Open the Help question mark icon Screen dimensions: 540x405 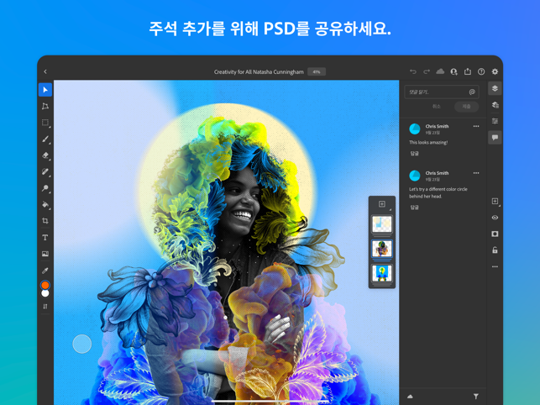481,71
